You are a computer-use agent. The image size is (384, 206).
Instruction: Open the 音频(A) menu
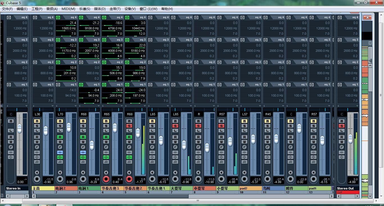[x=52, y=9]
